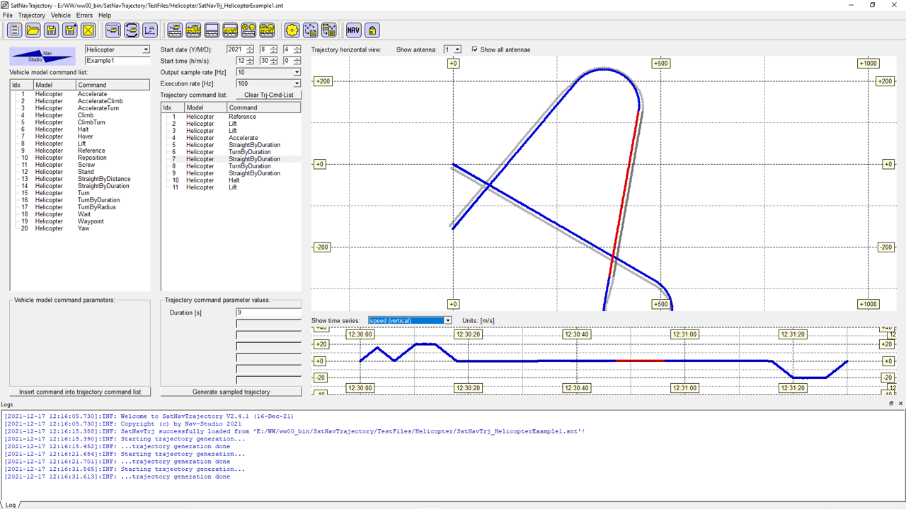Screen dimensions: 906x509
Task: Click the new document toolbar icon
Action: [14, 30]
